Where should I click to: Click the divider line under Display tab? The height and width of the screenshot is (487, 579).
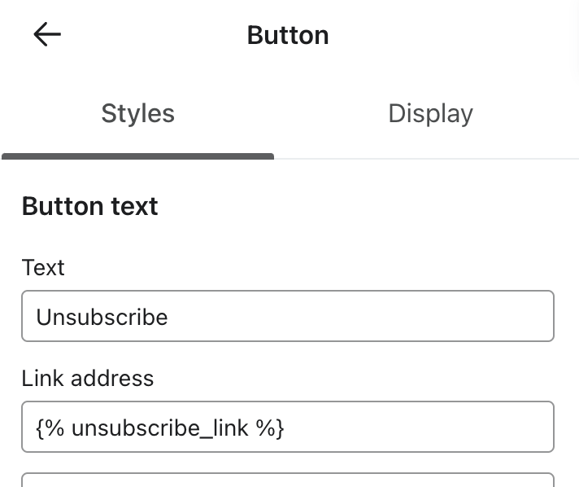[426, 158]
